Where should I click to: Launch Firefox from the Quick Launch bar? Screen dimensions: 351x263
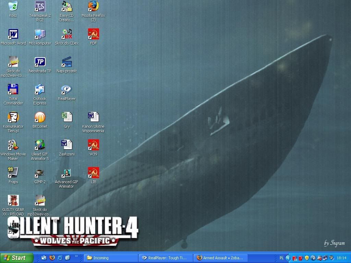click(x=52, y=258)
